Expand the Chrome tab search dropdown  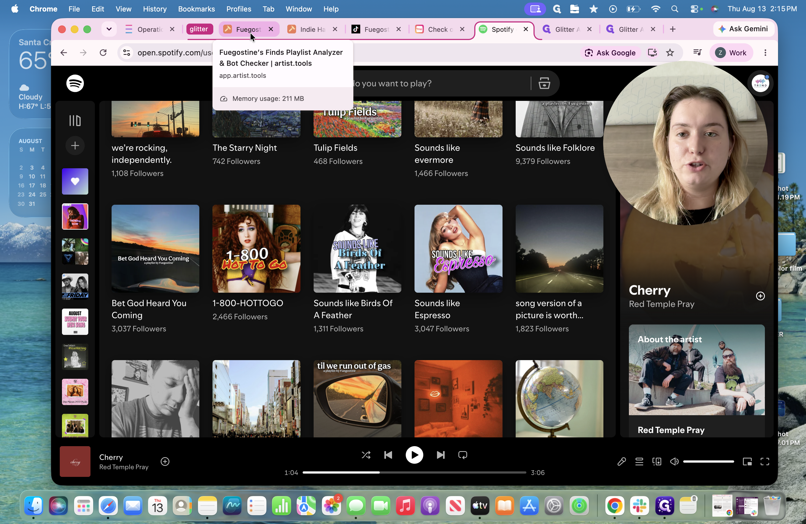109,29
